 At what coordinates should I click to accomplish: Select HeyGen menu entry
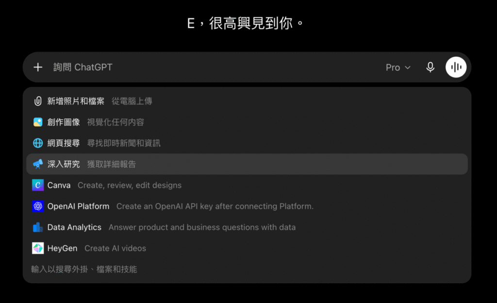pyautogui.click(x=247, y=248)
